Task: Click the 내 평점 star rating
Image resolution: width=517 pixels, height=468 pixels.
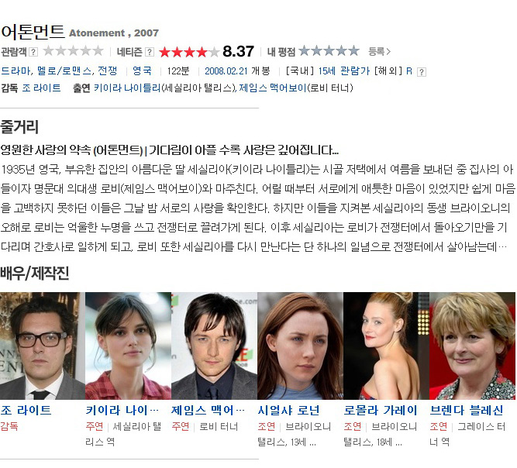Action: click(x=329, y=51)
